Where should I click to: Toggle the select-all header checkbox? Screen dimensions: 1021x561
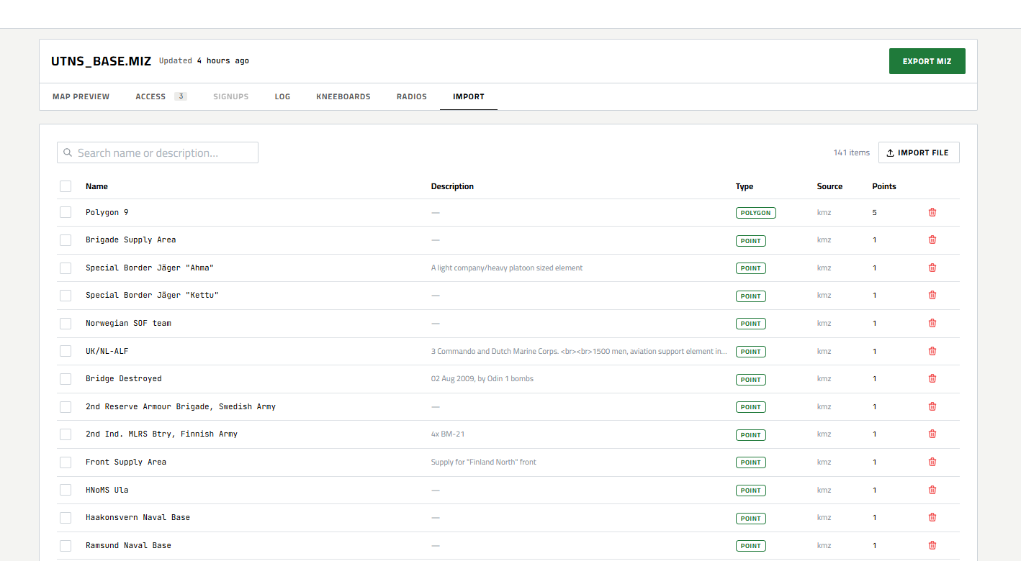pos(66,186)
